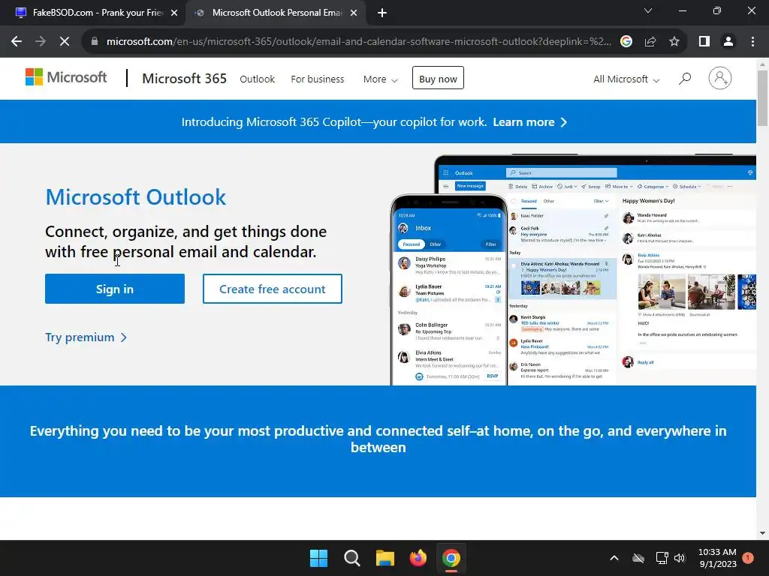Click the scrollbar down arrow
Viewport: 769px width, 576px height.
[762, 533]
